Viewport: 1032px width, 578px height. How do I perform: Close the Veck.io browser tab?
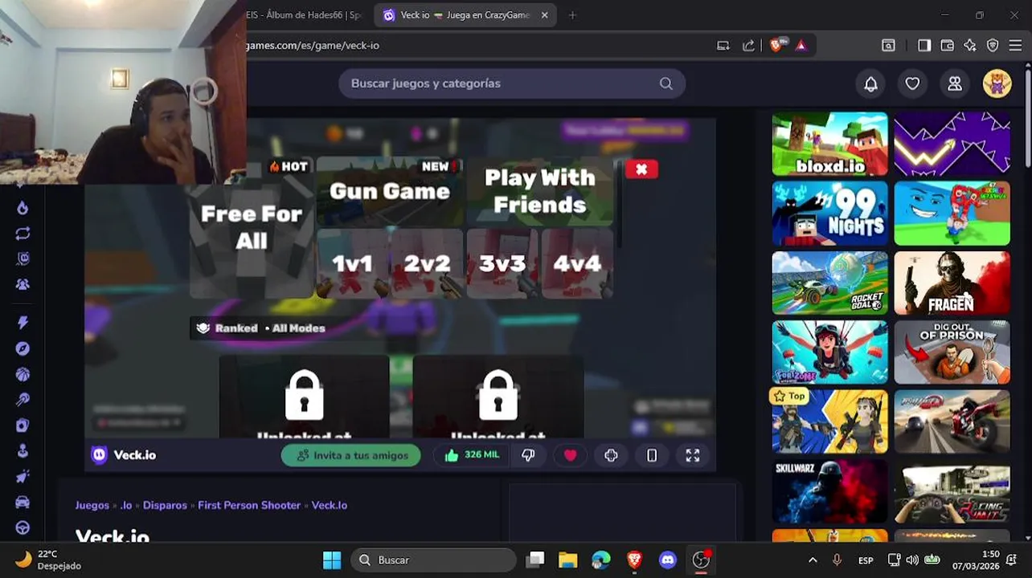pos(545,15)
